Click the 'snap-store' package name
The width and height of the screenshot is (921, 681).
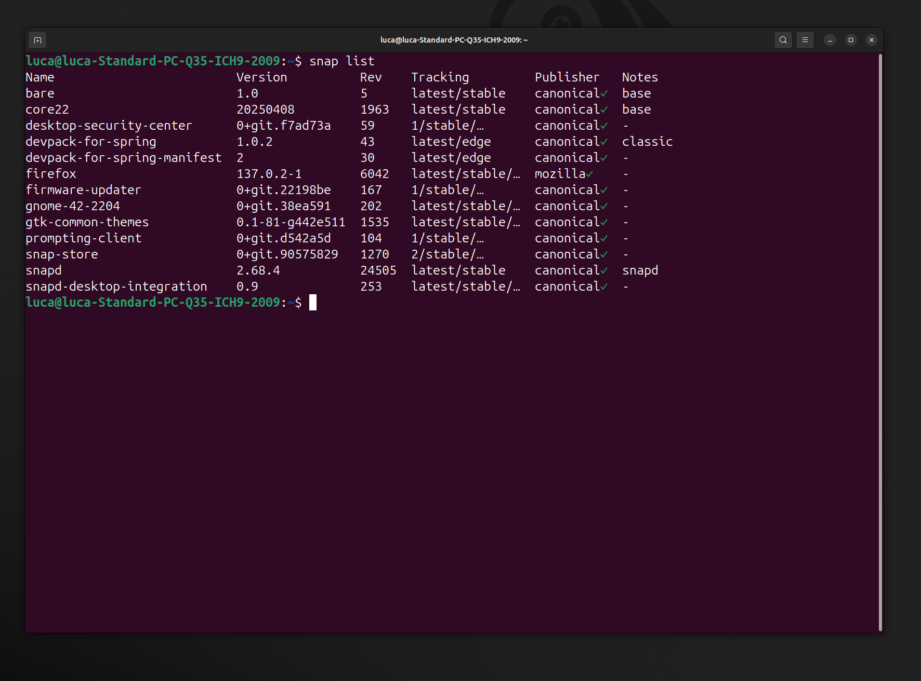tap(62, 254)
